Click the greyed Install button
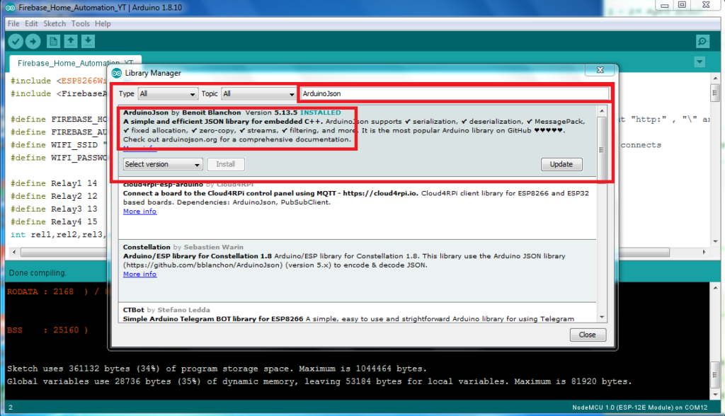Screen dimensions: 725x416 (x=226, y=165)
